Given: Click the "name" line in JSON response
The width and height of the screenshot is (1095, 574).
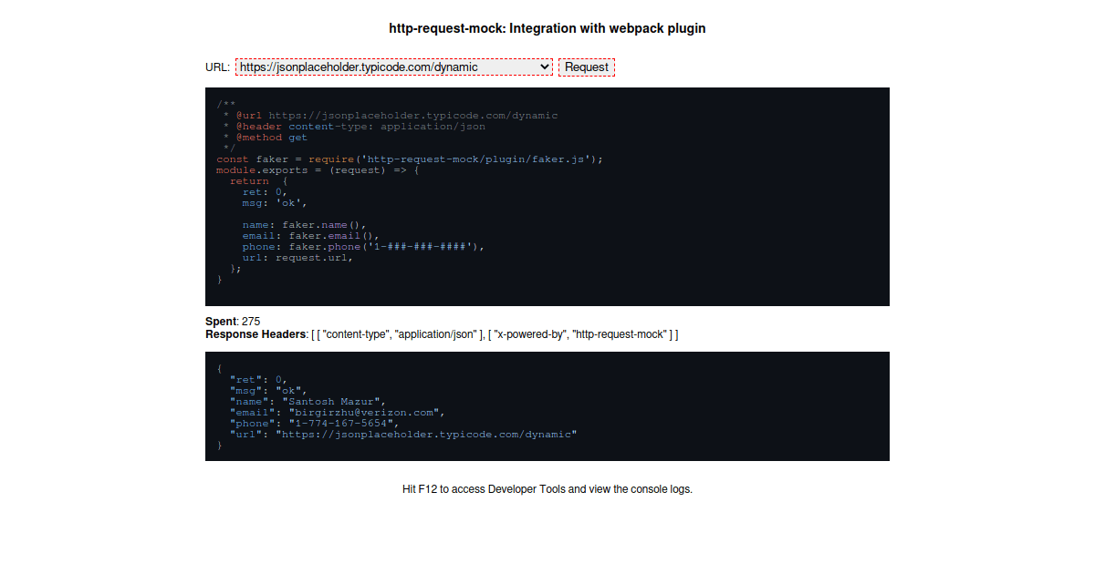Looking at the screenshot, I should [308, 402].
